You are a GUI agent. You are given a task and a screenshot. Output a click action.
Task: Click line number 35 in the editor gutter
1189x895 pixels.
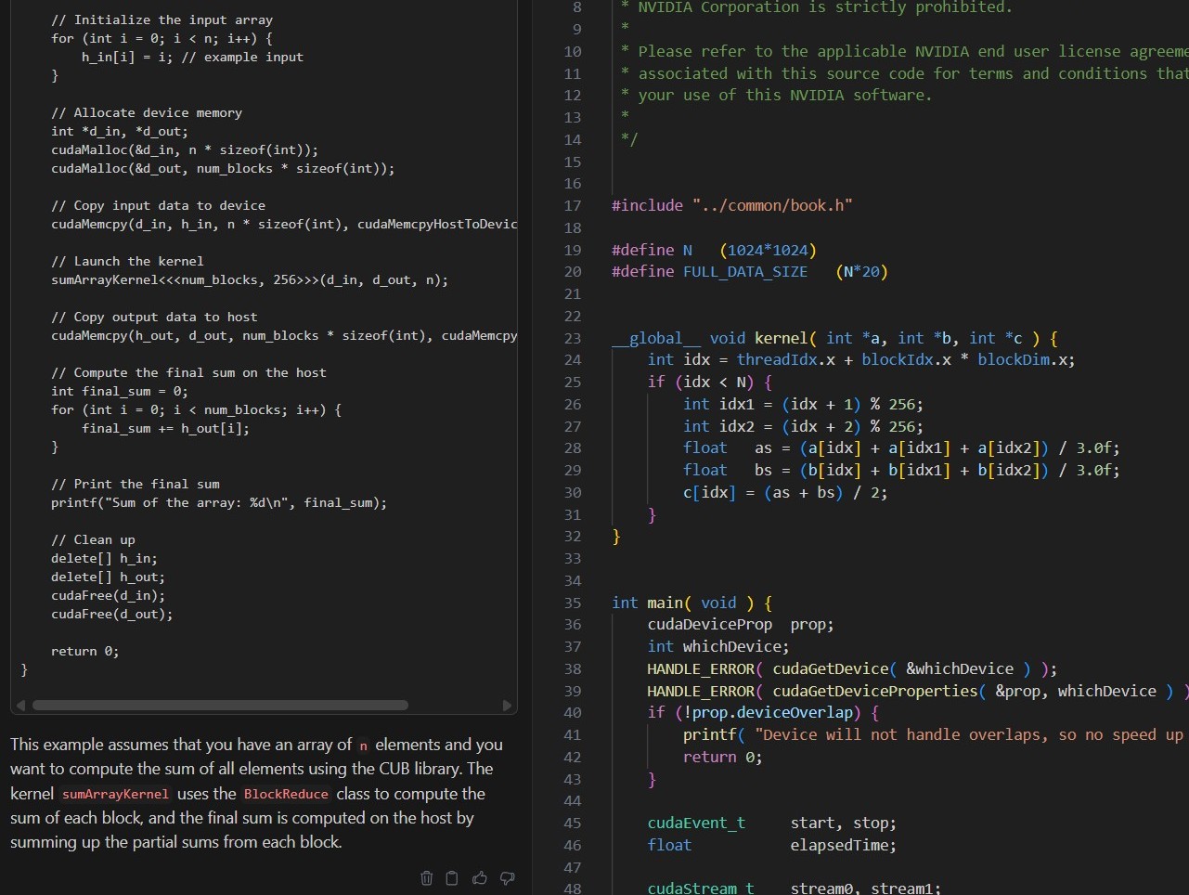[573, 603]
